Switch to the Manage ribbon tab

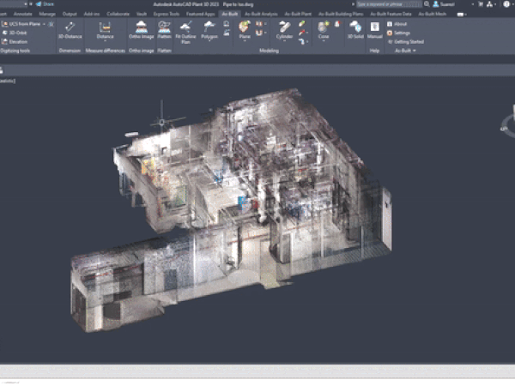click(47, 14)
